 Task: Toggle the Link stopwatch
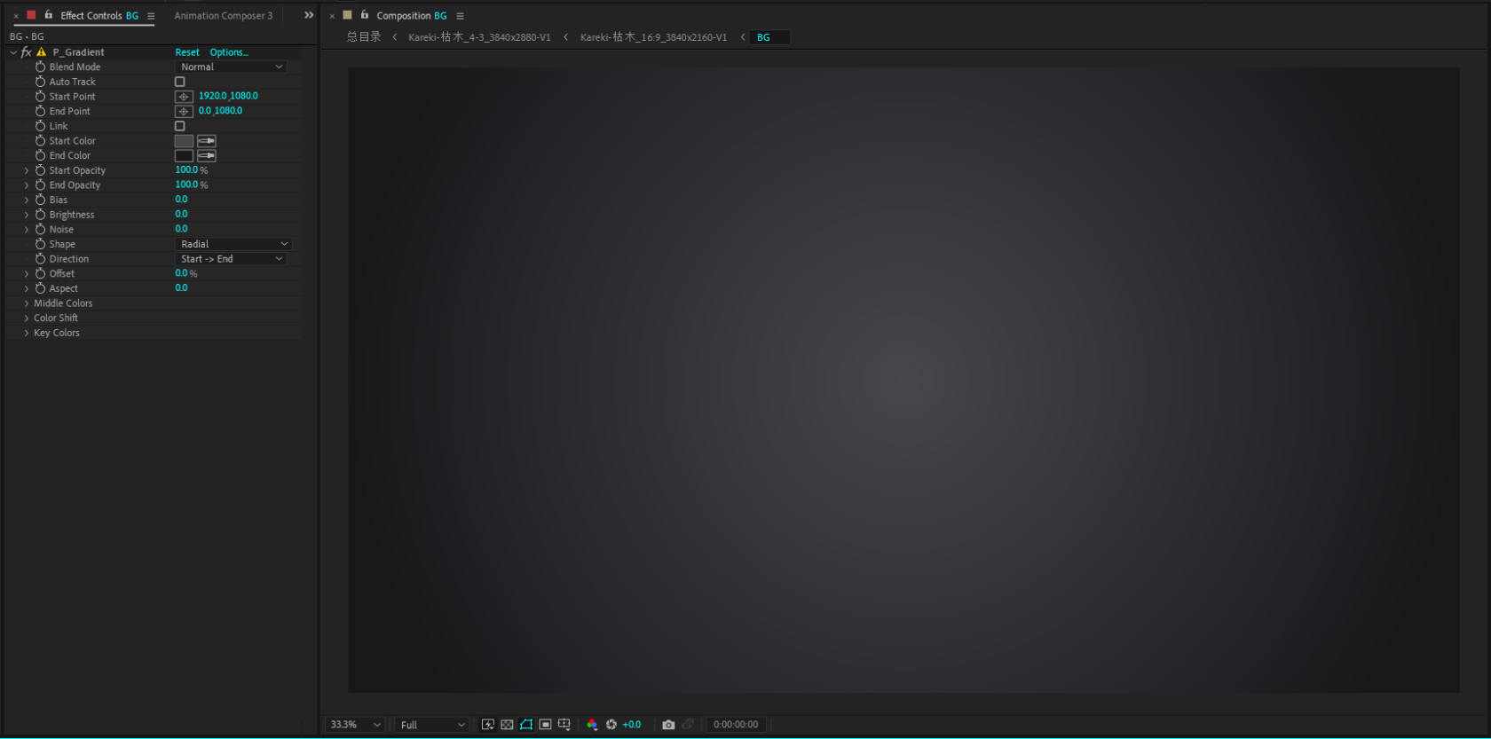(x=40, y=126)
